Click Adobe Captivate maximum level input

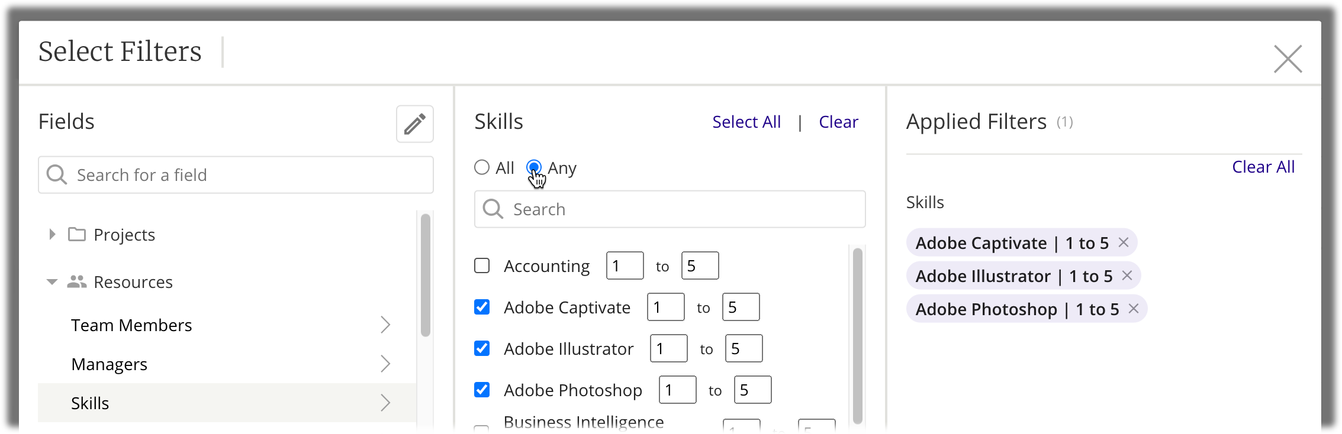(x=741, y=307)
